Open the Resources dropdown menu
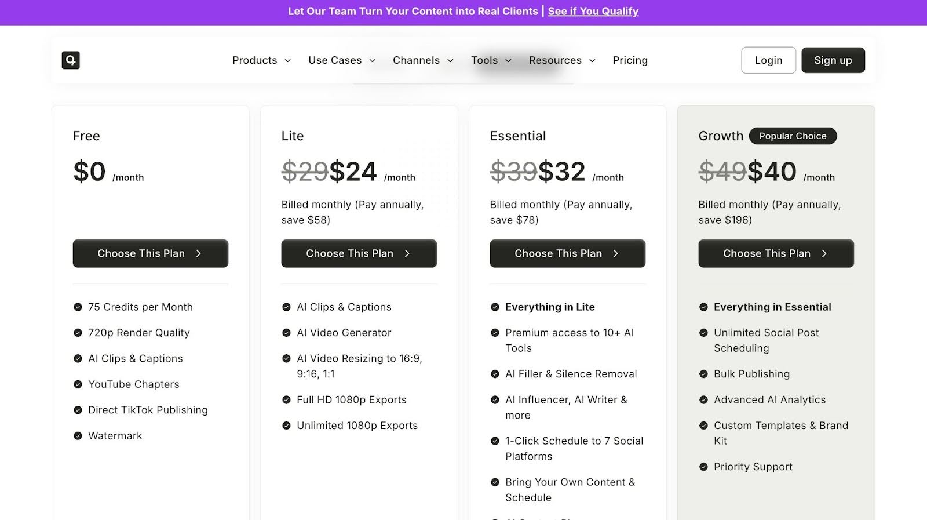The height and width of the screenshot is (520, 927). click(562, 60)
